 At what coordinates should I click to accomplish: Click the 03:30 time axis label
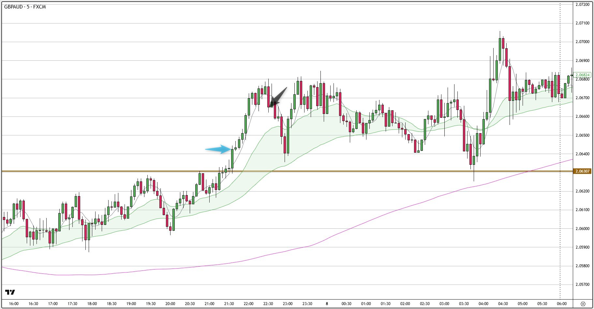[464, 304]
